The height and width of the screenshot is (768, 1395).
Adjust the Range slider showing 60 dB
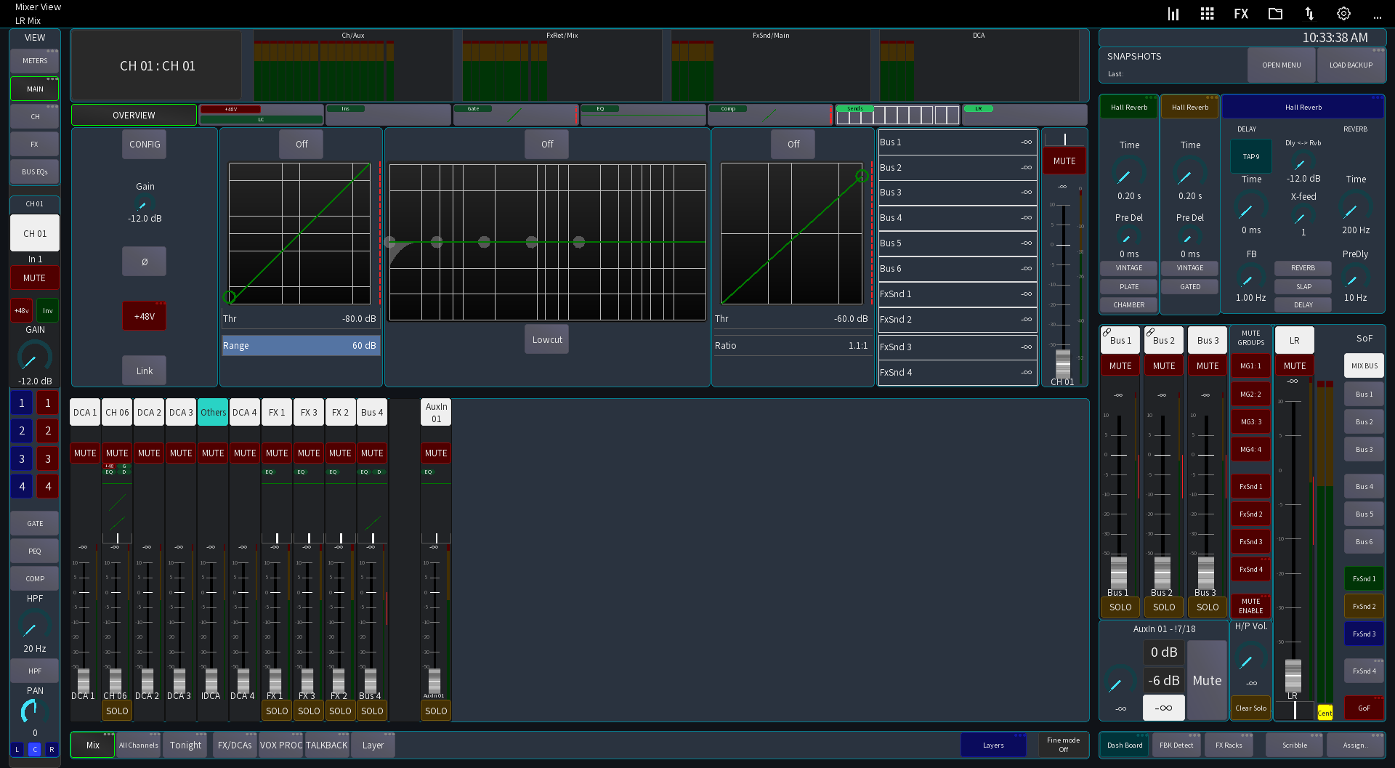click(x=300, y=345)
